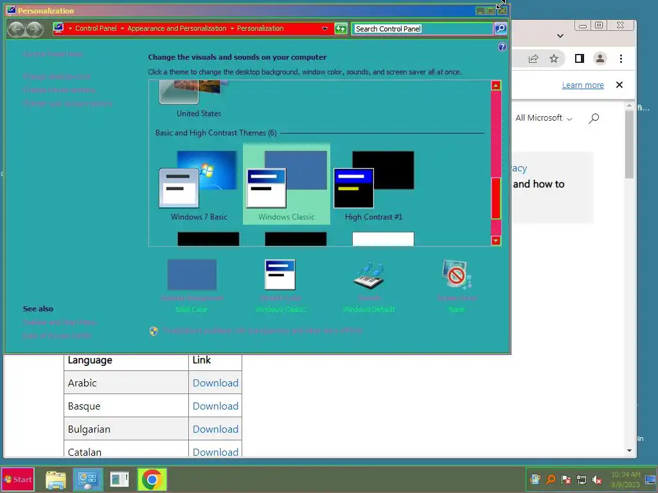This screenshot has height=493, width=658.
Task: Download the Catalan language pack
Action: coord(215,451)
